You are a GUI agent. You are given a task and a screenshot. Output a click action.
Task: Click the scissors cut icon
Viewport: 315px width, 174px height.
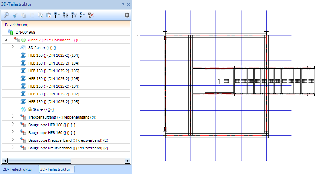[15, 15]
